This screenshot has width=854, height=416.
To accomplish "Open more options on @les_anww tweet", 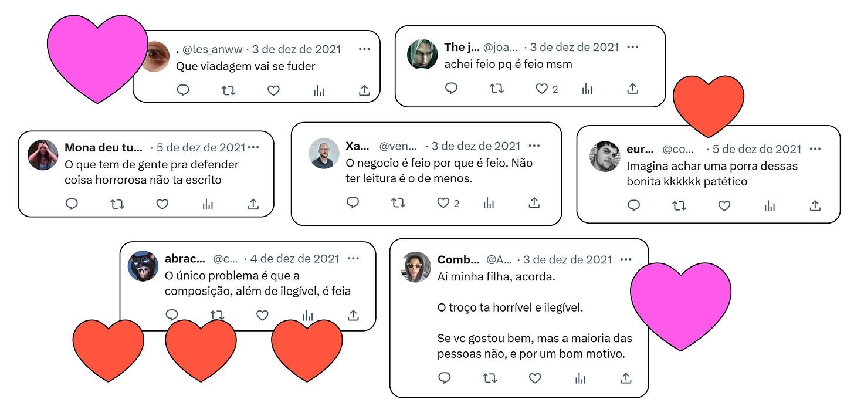I will [364, 49].
